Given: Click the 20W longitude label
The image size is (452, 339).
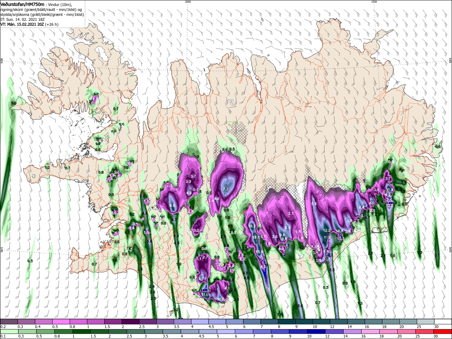Looking at the screenshot, I should [188, 2].
